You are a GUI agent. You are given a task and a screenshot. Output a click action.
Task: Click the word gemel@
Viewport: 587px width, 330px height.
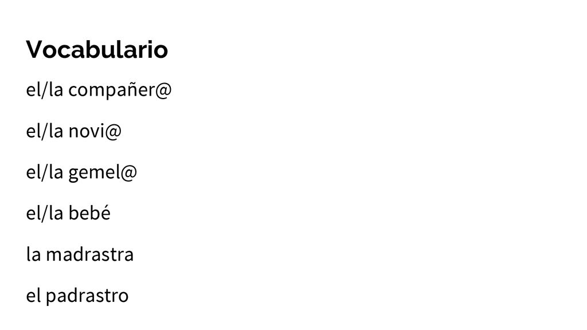(103, 173)
